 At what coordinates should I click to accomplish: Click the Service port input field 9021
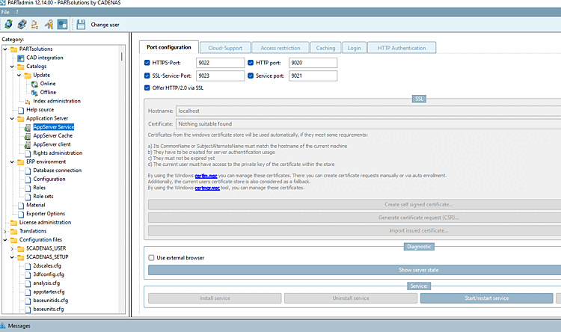(x=313, y=76)
